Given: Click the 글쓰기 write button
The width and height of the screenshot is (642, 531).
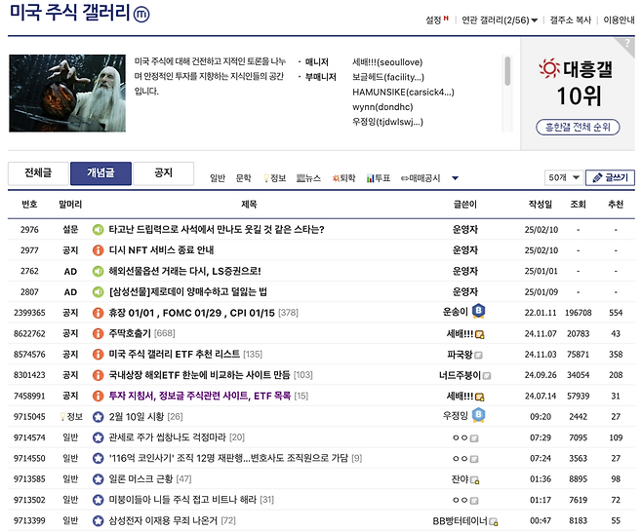Looking at the screenshot, I should click(x=610, y=177).
